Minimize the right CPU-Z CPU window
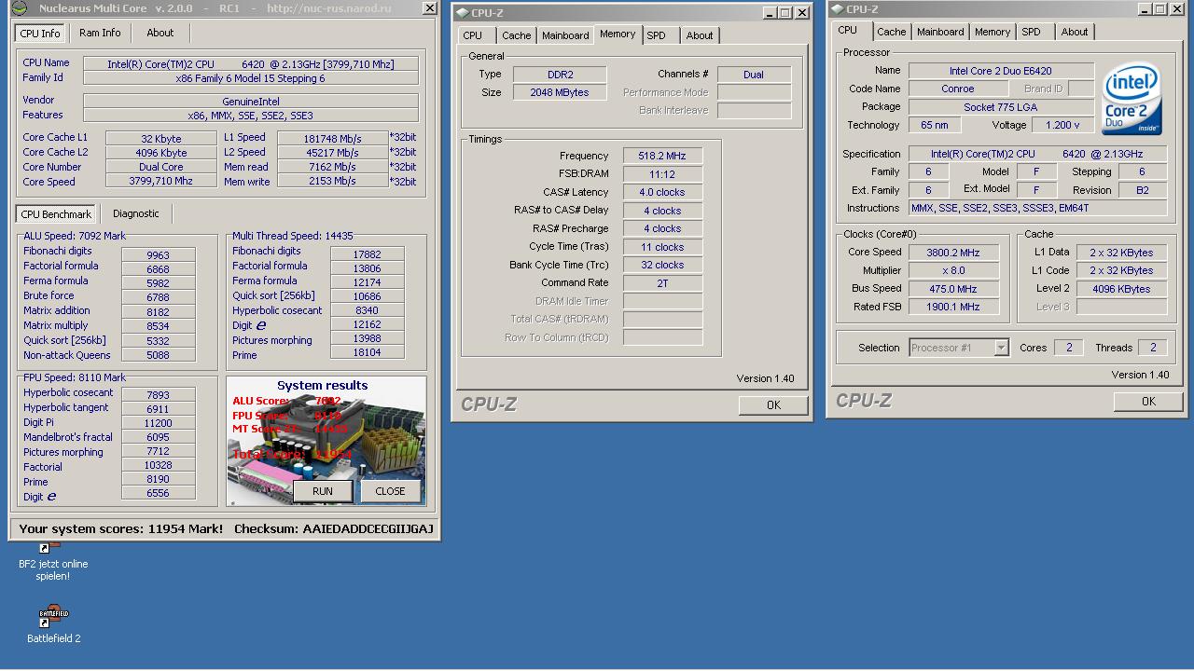Image resolution: width=1194 pixels, height=671 pixels. click(x=1144, y=9)
